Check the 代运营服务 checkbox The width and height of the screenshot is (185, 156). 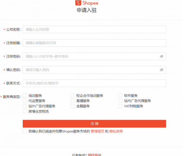[25, 101]
